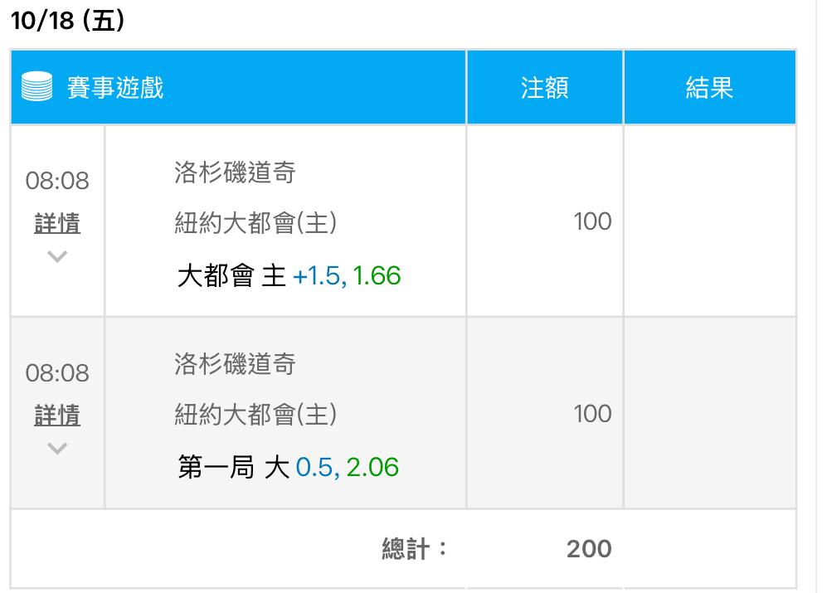Click 紐約大都會(主) team name in second row
The height and width of the screenshot is (593, 827).
[x=255, y=414]
